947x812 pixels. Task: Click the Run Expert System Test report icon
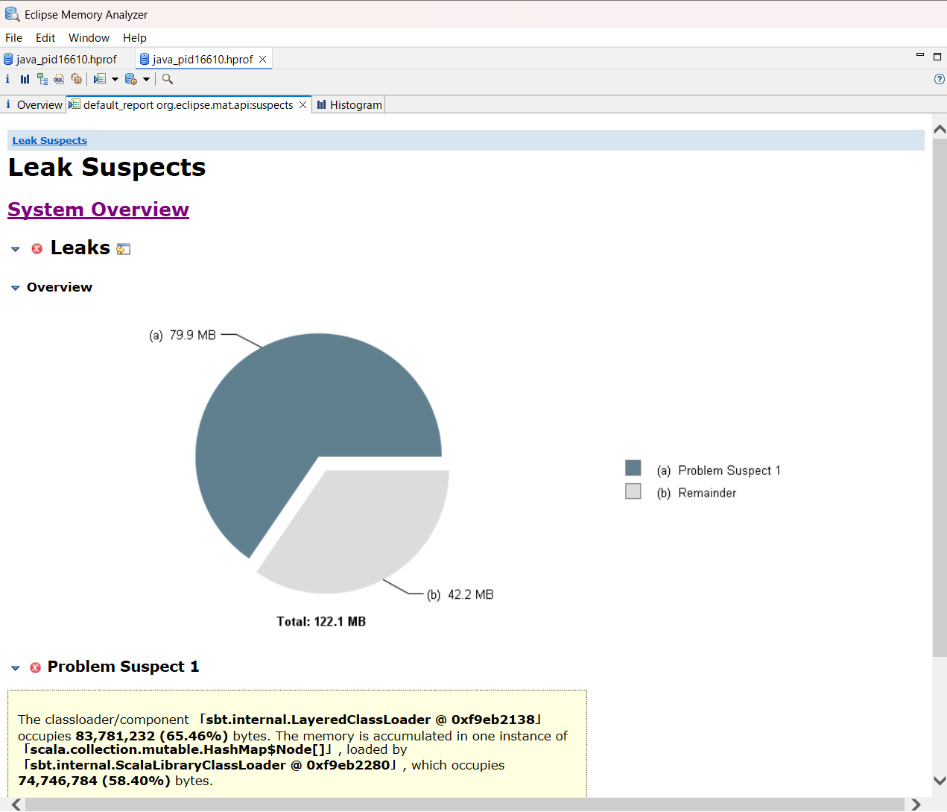(x=100, y=79)
